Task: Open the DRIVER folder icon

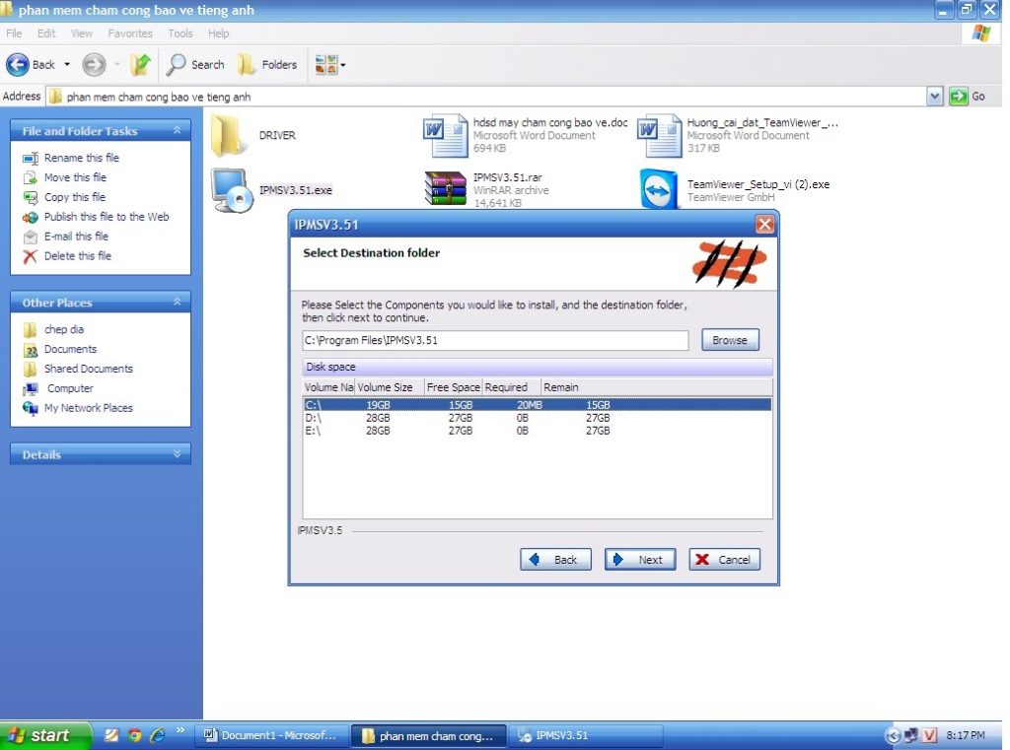Action: (230, 135)
